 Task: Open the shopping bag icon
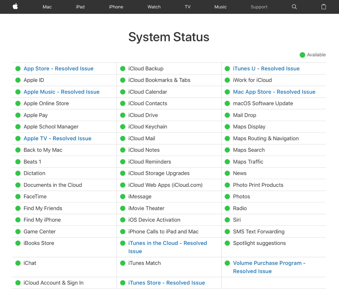324,7
